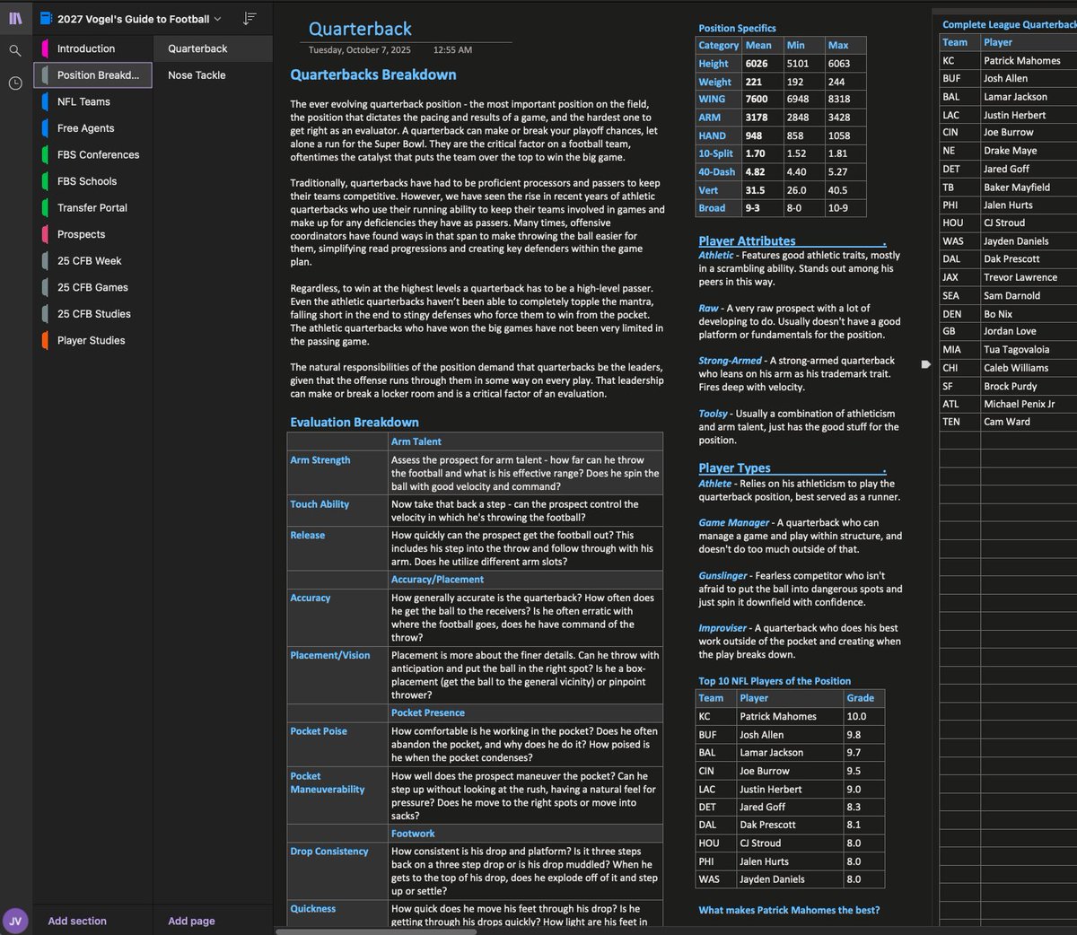This screenshot has height=935, width=1077.
Task: Open the NFL Teams section
Action: point(93,101)
